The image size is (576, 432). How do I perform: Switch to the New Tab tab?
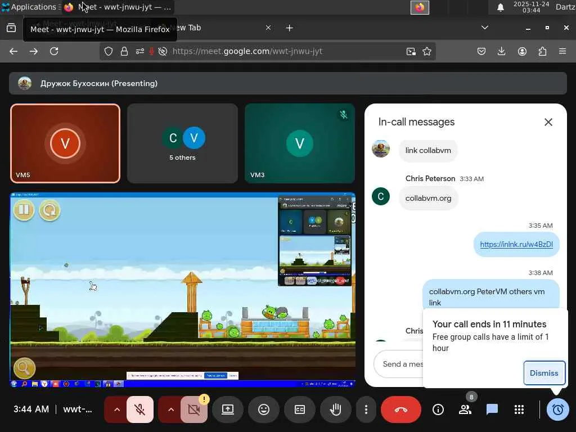point(217,28)
